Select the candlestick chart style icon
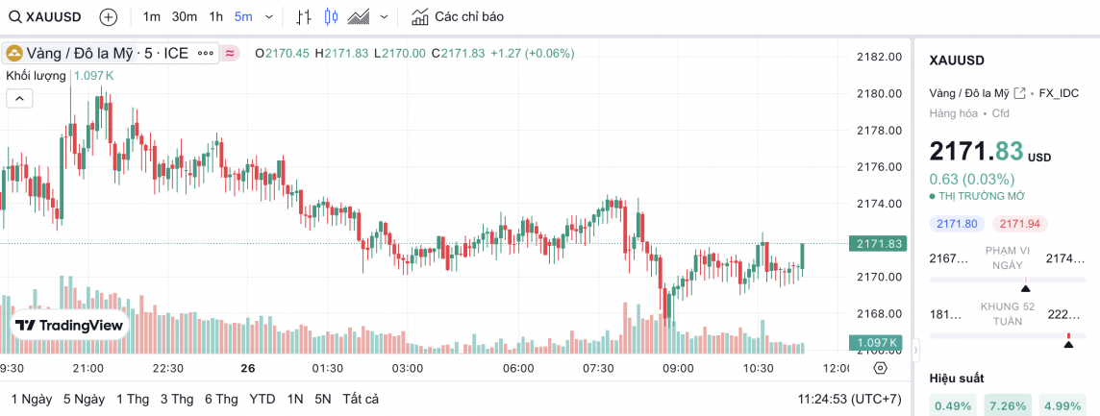The width and height of the screenshot is (1100, 416). click(x=332, y=16)
